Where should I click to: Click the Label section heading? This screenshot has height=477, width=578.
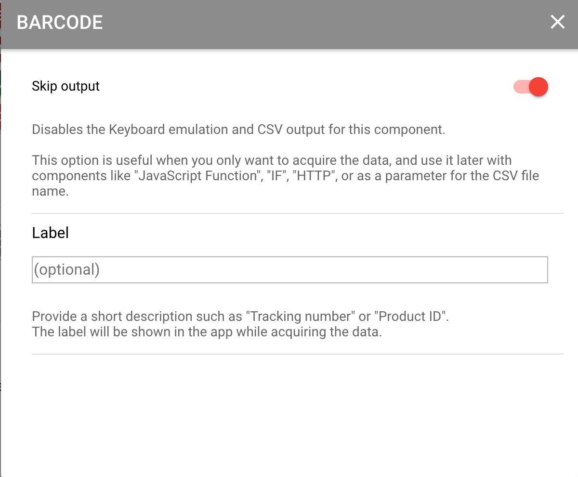(x=50, y=233)
